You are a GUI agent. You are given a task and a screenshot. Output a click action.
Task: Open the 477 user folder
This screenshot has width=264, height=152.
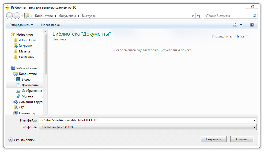[21, 108]
